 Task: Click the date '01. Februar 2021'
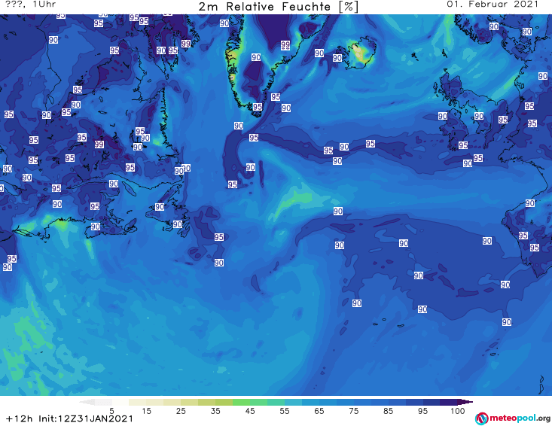tap(493, 5)
